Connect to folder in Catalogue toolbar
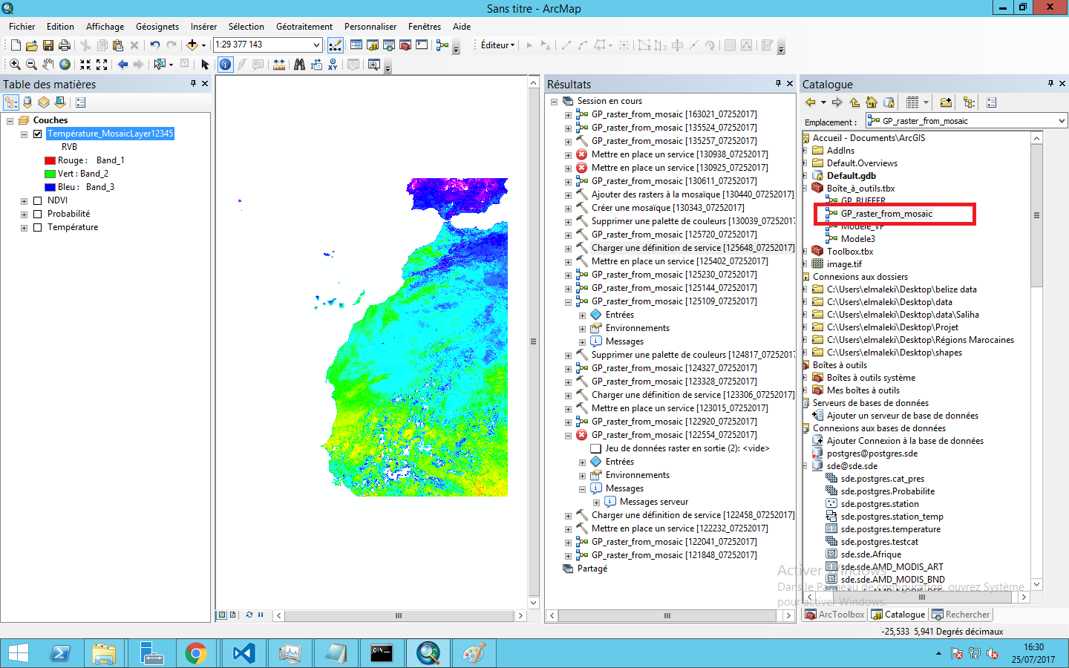This screenshot has width=1069, height=668. coord(946,102)
